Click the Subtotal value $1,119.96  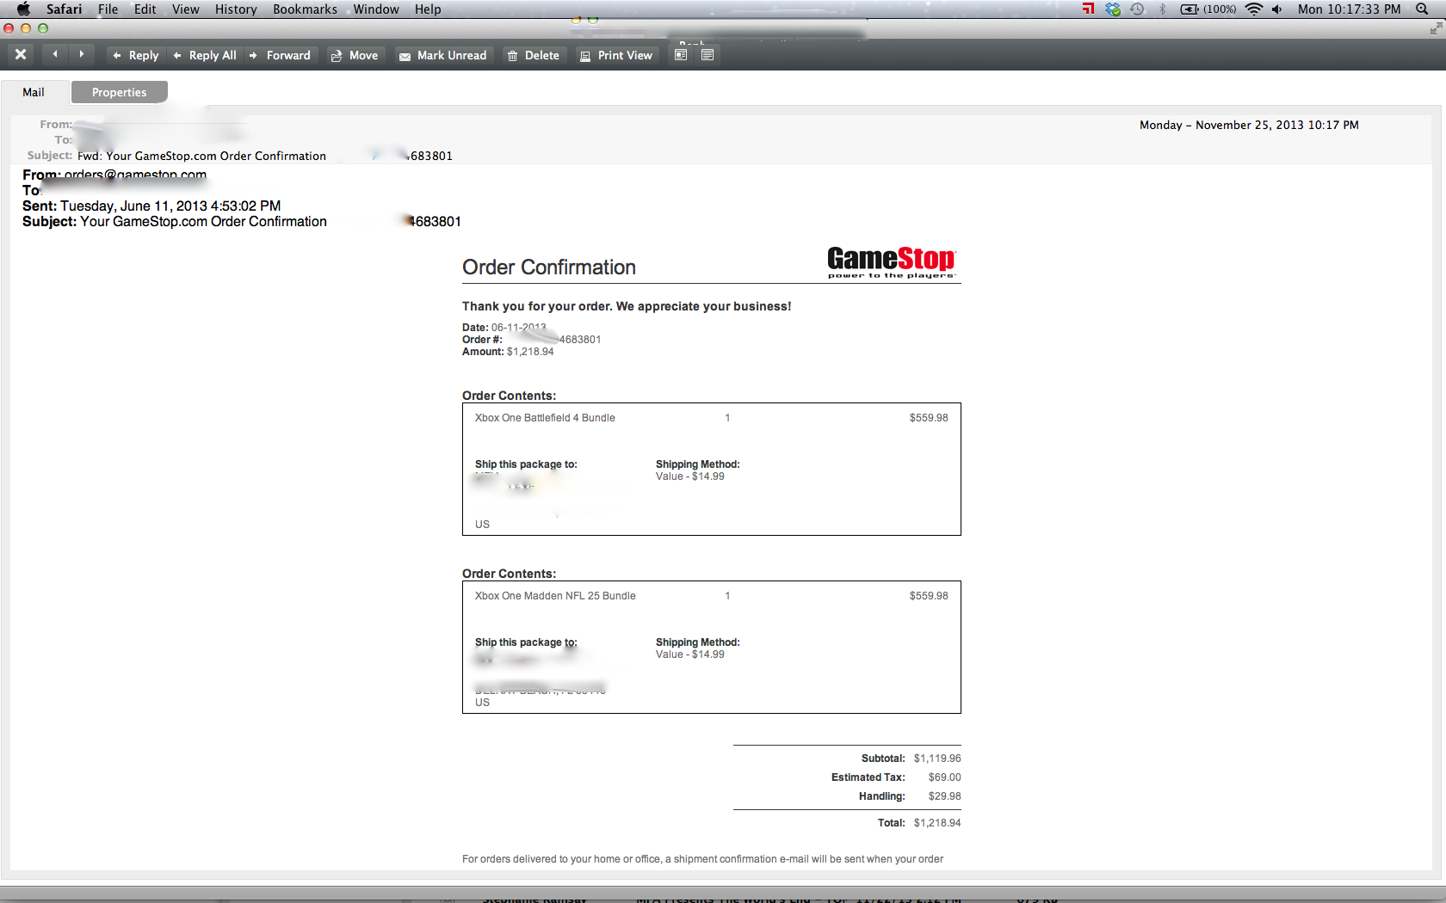(x=937, y=759)
